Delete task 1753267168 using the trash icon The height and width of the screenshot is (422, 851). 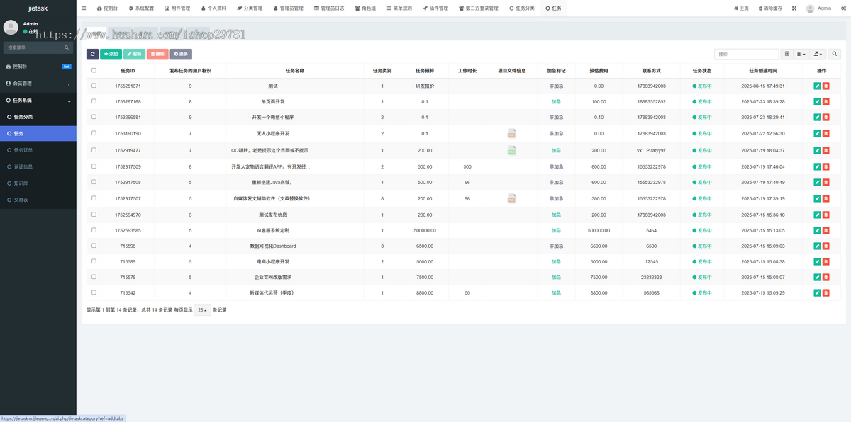pos(826,102)
